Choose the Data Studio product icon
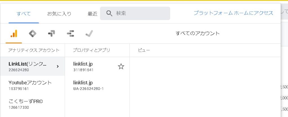Screen dimensions: 288x117 point(70,34)
